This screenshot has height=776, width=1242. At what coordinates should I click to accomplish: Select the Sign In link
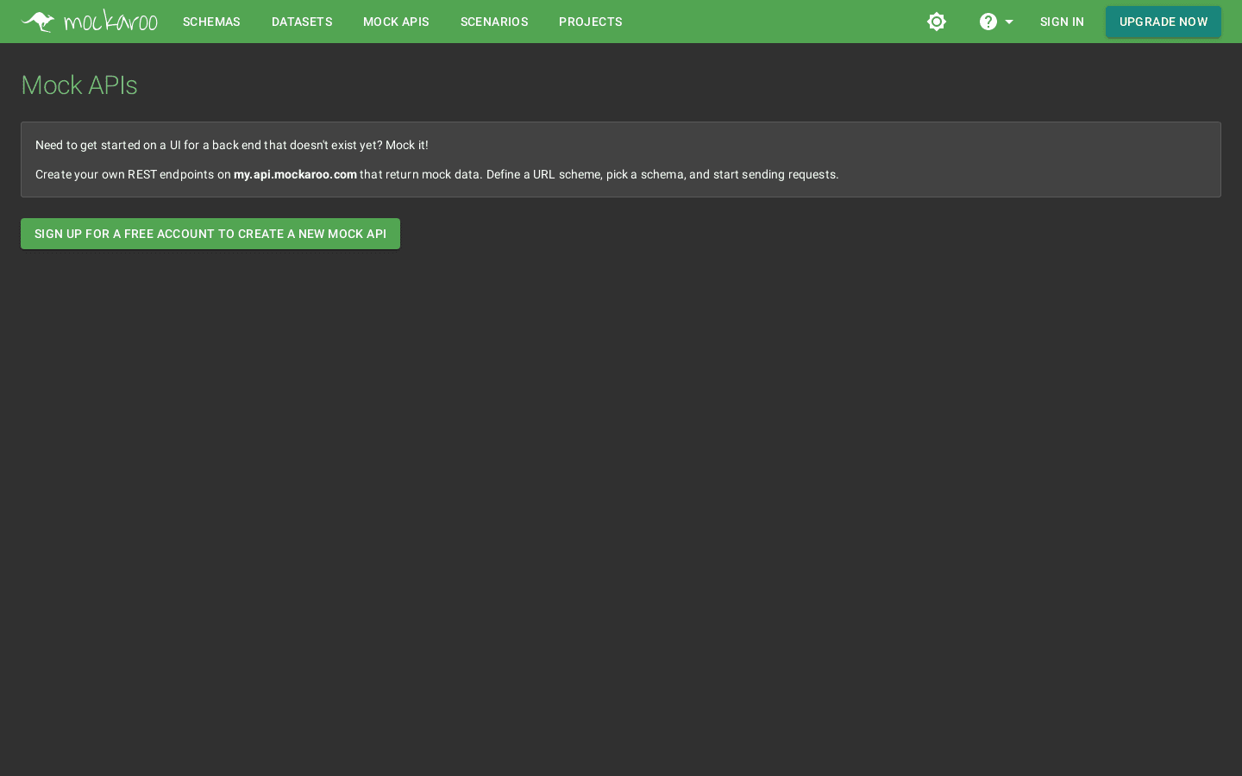[1062, 22]
